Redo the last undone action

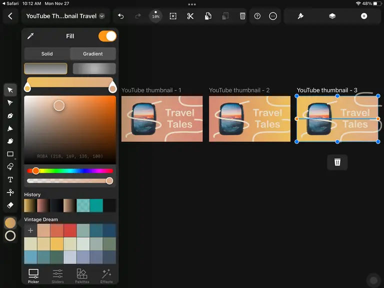[138, 16]
